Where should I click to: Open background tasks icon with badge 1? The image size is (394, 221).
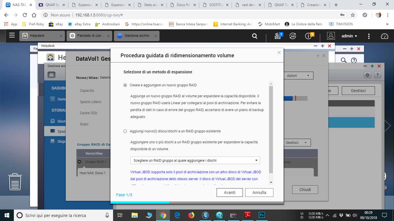point(278,36)
